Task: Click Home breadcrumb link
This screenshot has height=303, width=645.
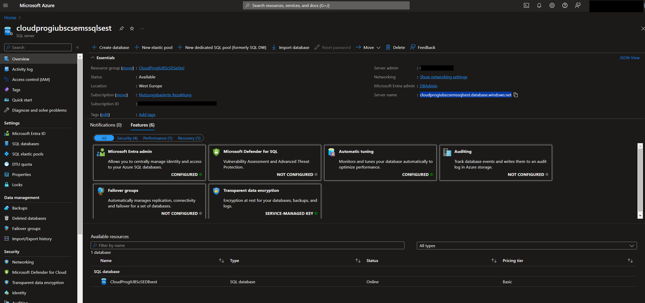Action: tap(10, 17)
